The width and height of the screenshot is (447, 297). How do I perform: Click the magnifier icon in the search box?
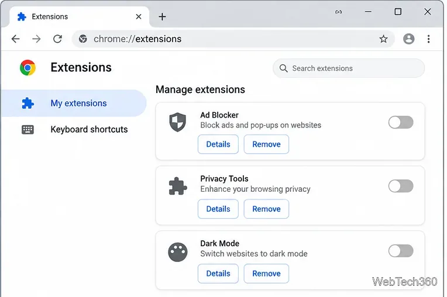coord(283,68)
